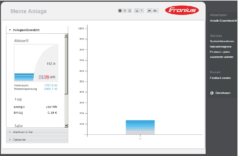Expand the Sensoren section
238x156 pixels.
pyautogui.click(x=19, y=140)
